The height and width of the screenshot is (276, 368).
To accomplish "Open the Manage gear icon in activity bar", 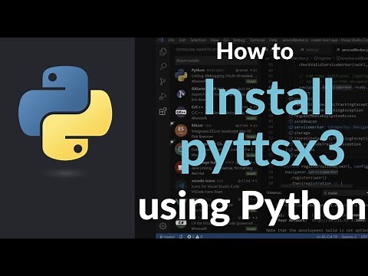I will (x=163, y=226).
